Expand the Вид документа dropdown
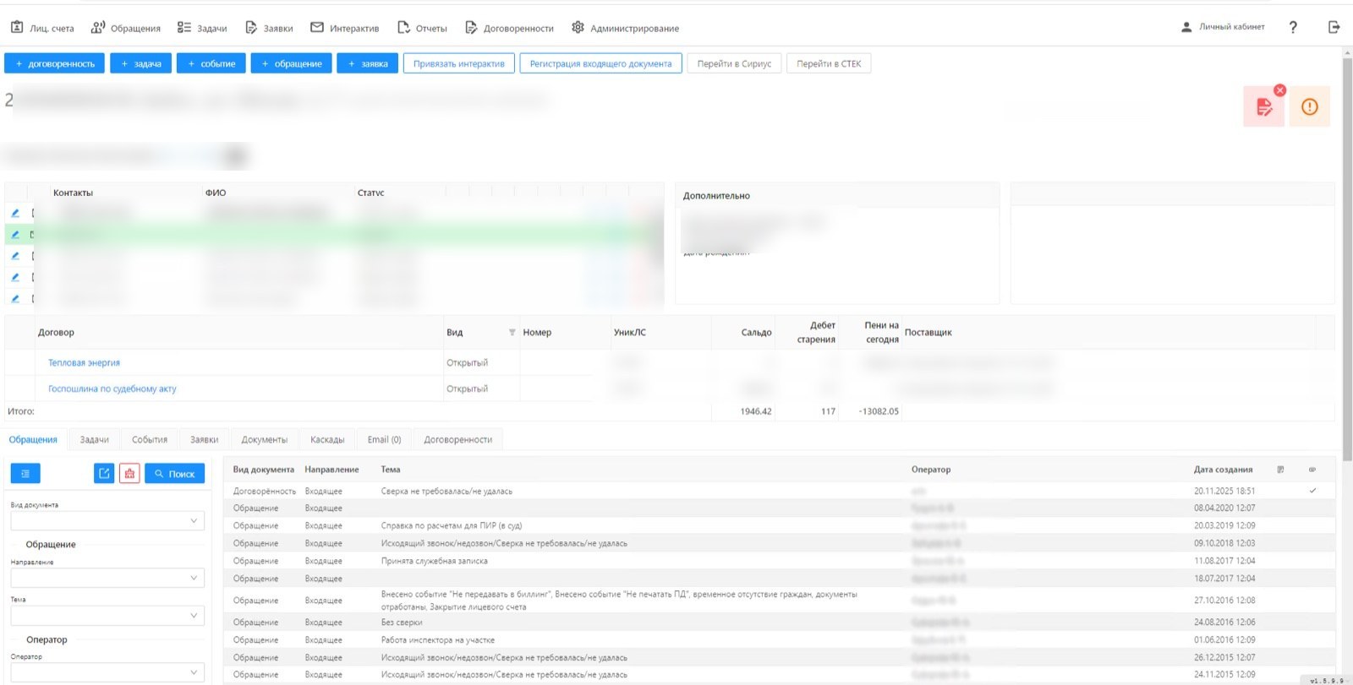1353x685 pixels. 107,521
